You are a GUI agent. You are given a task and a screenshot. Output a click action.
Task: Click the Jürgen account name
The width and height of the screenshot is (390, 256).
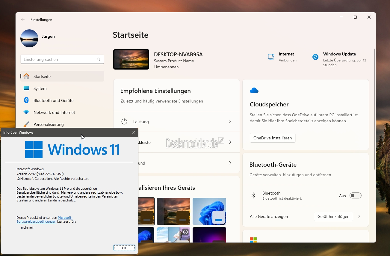pyautogui.click(x=48, y=36)
